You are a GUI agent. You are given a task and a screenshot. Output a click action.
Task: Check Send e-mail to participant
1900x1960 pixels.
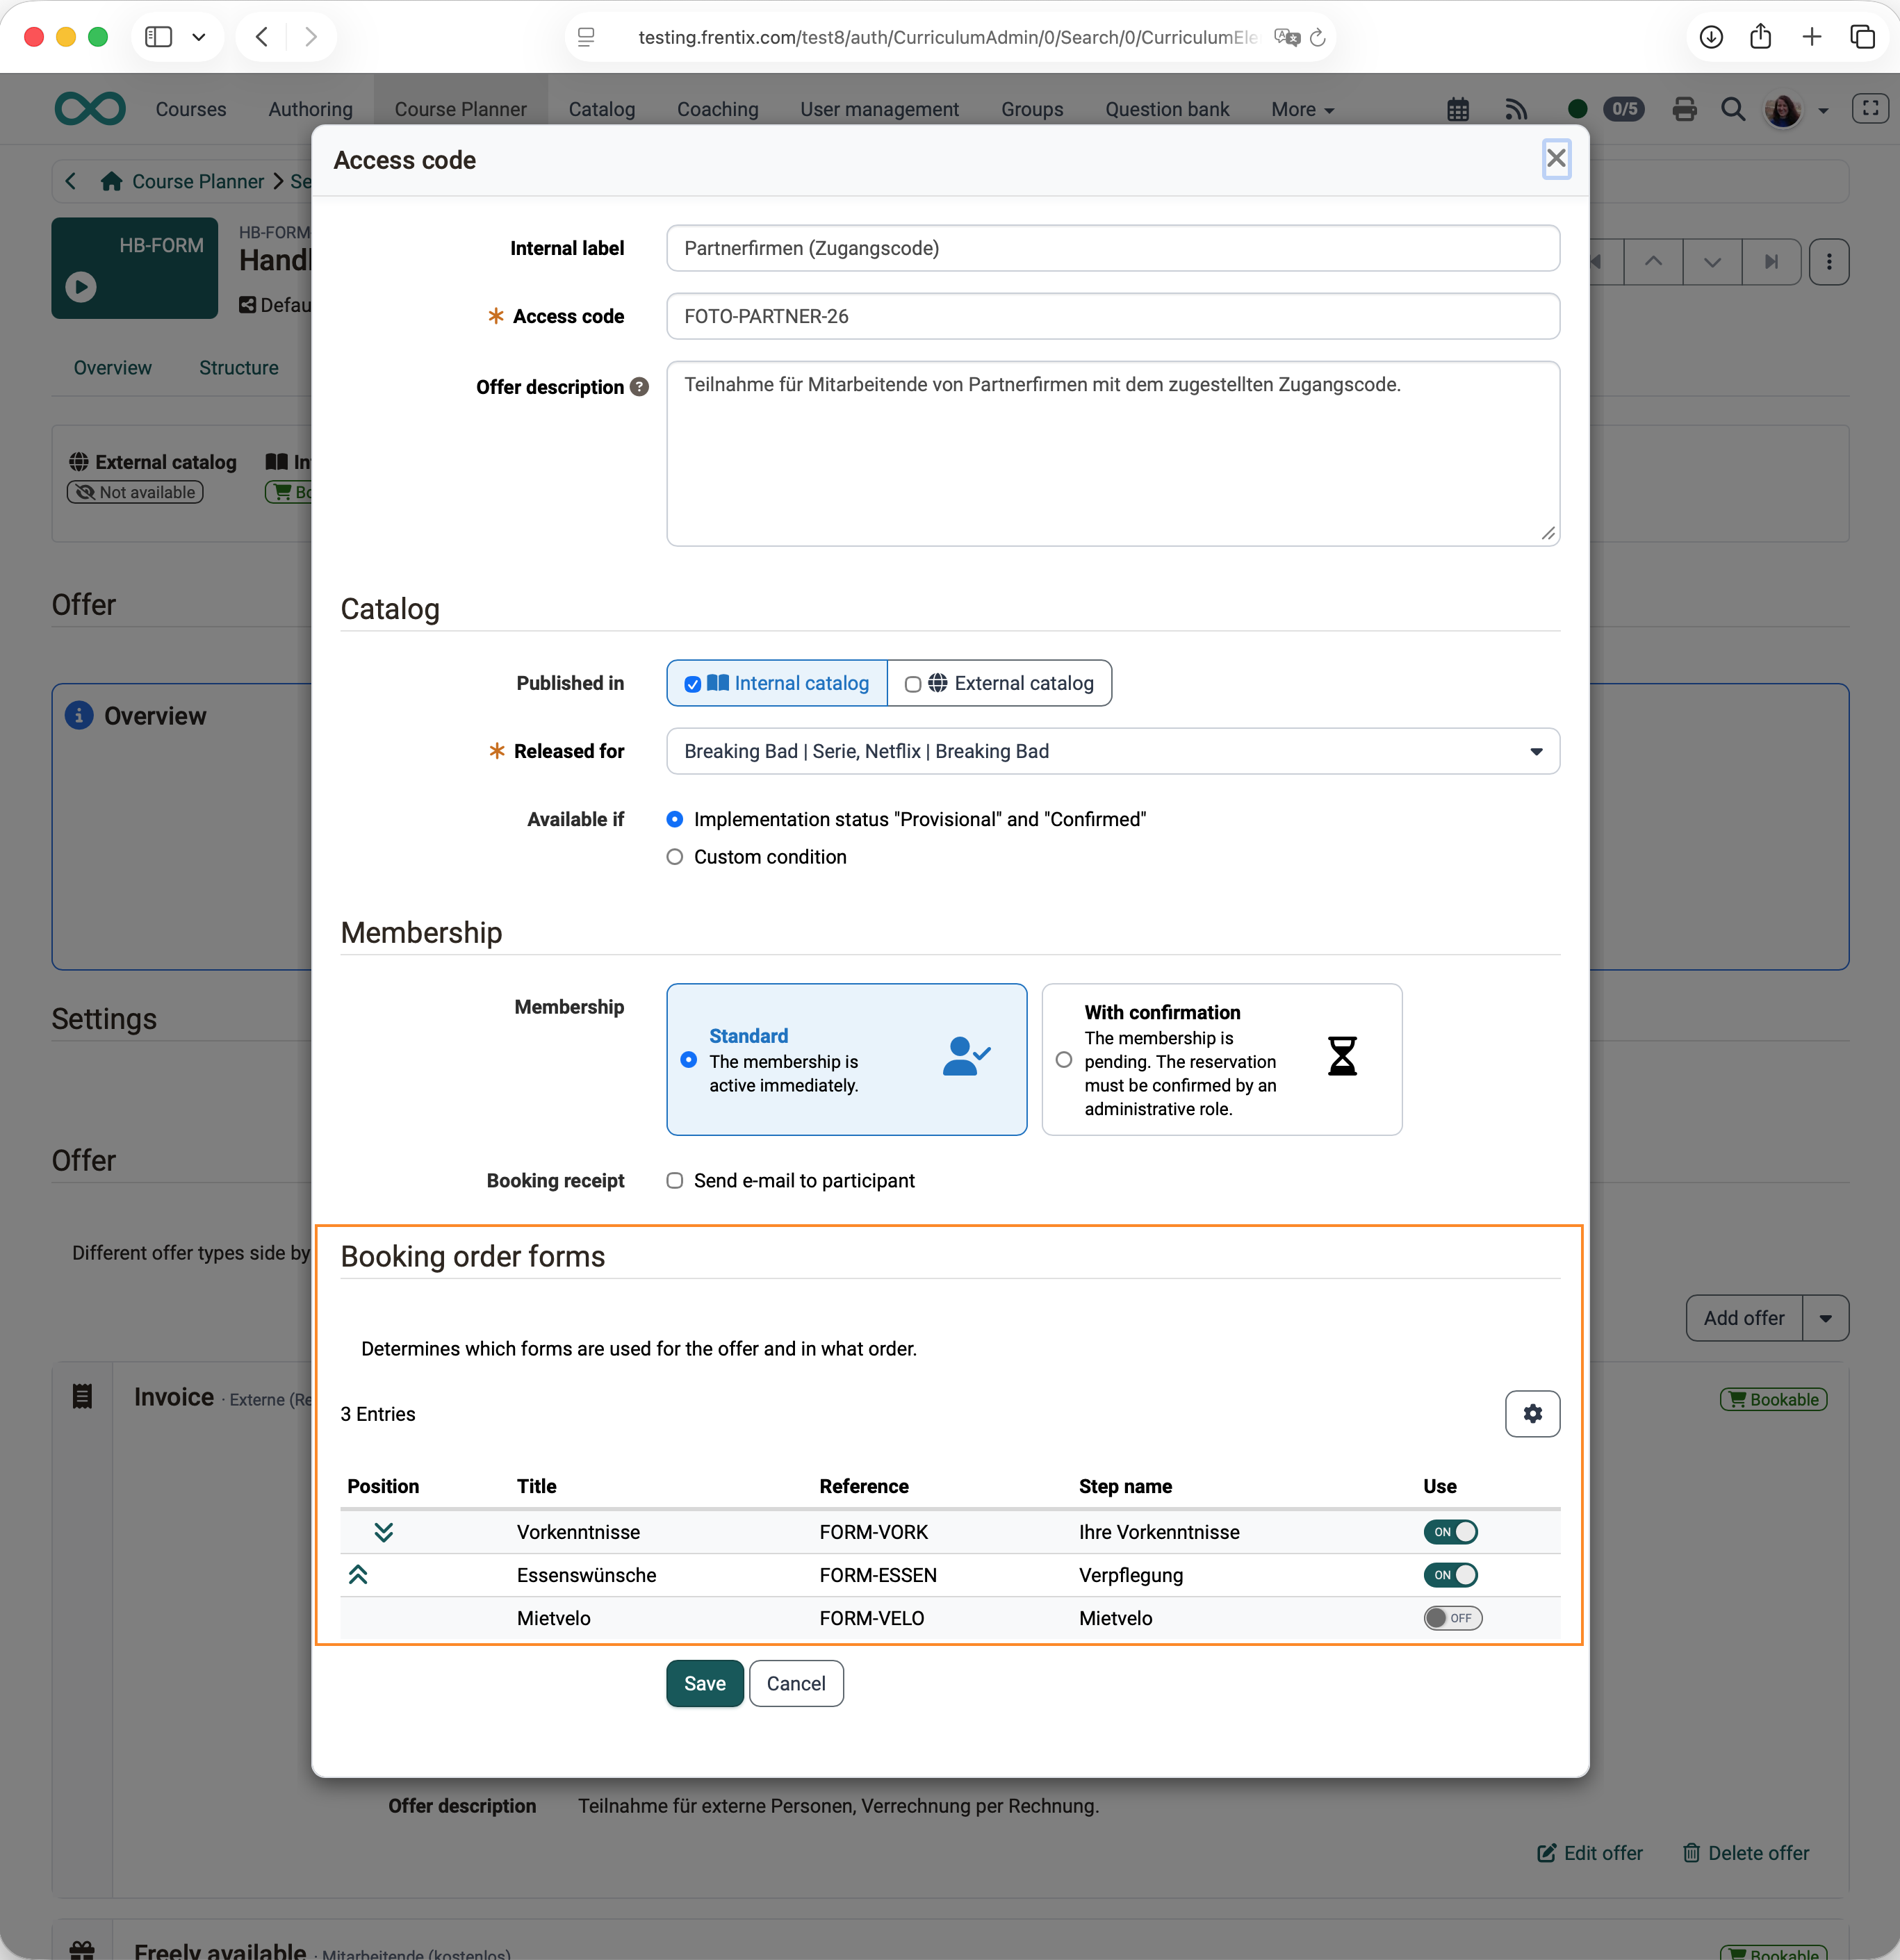675,1180
